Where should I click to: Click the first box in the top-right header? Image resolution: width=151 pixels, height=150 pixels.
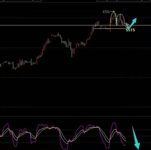pyautogui.click(x=102, y=1)
